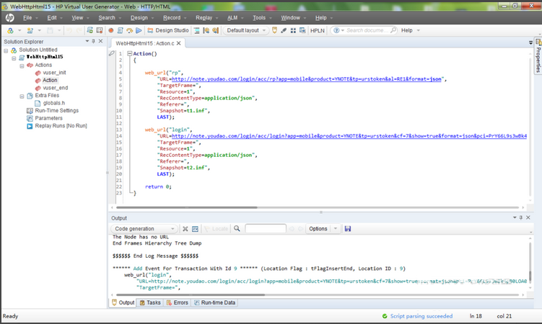Open Solution Explorer panel options arrow
Image resolution: width=542 pixels, height=324 pixels.
[x=87, y=41]
